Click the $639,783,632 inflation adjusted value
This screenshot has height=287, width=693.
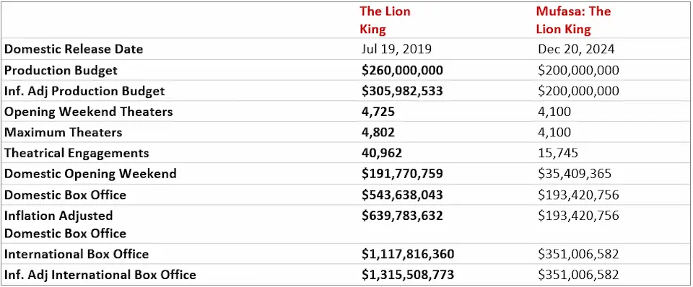pos(402,216)
